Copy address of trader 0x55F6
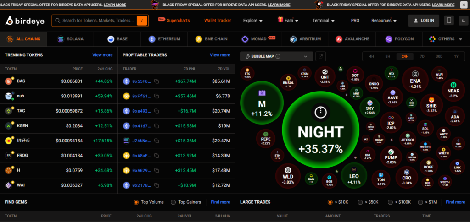This screenshot has width=470, height=222. click(157, 81)
